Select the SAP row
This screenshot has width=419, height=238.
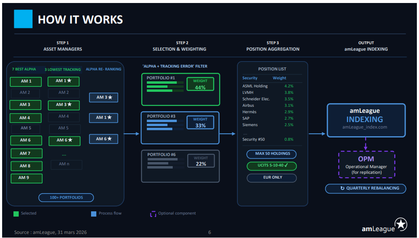pos(268,118)
